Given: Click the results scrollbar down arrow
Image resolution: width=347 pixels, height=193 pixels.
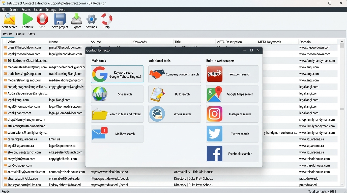Looking at the screenshot, I should pyautogui.click(x=342, y=184).
